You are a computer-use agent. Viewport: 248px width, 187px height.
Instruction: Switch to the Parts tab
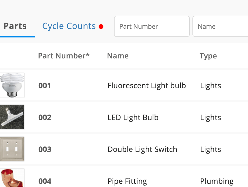tap(15, 26)
